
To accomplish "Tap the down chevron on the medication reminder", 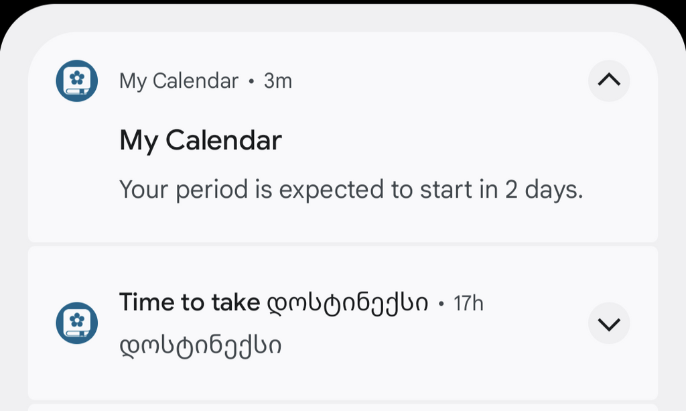I will click(x=609, y=325).
